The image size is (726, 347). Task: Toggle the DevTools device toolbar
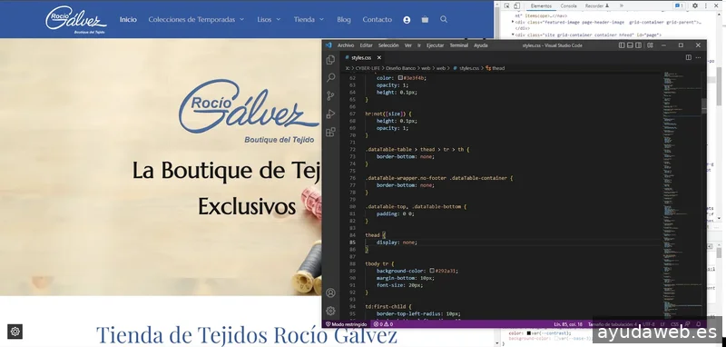[x=516, y=6]
